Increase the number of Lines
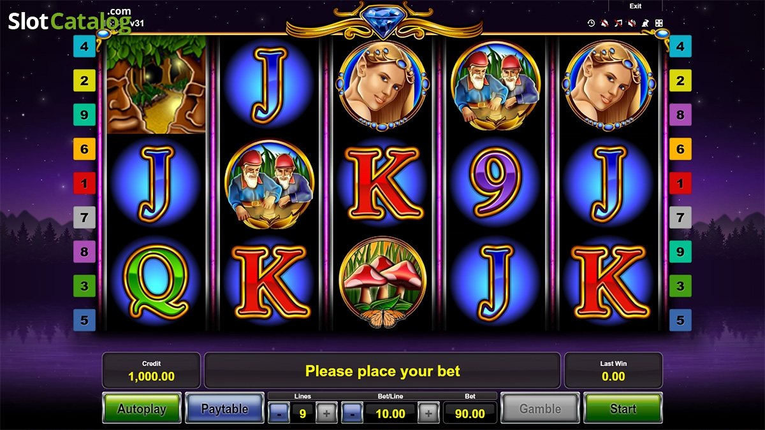This screenshot has width=765, height=430. point(326,413)
